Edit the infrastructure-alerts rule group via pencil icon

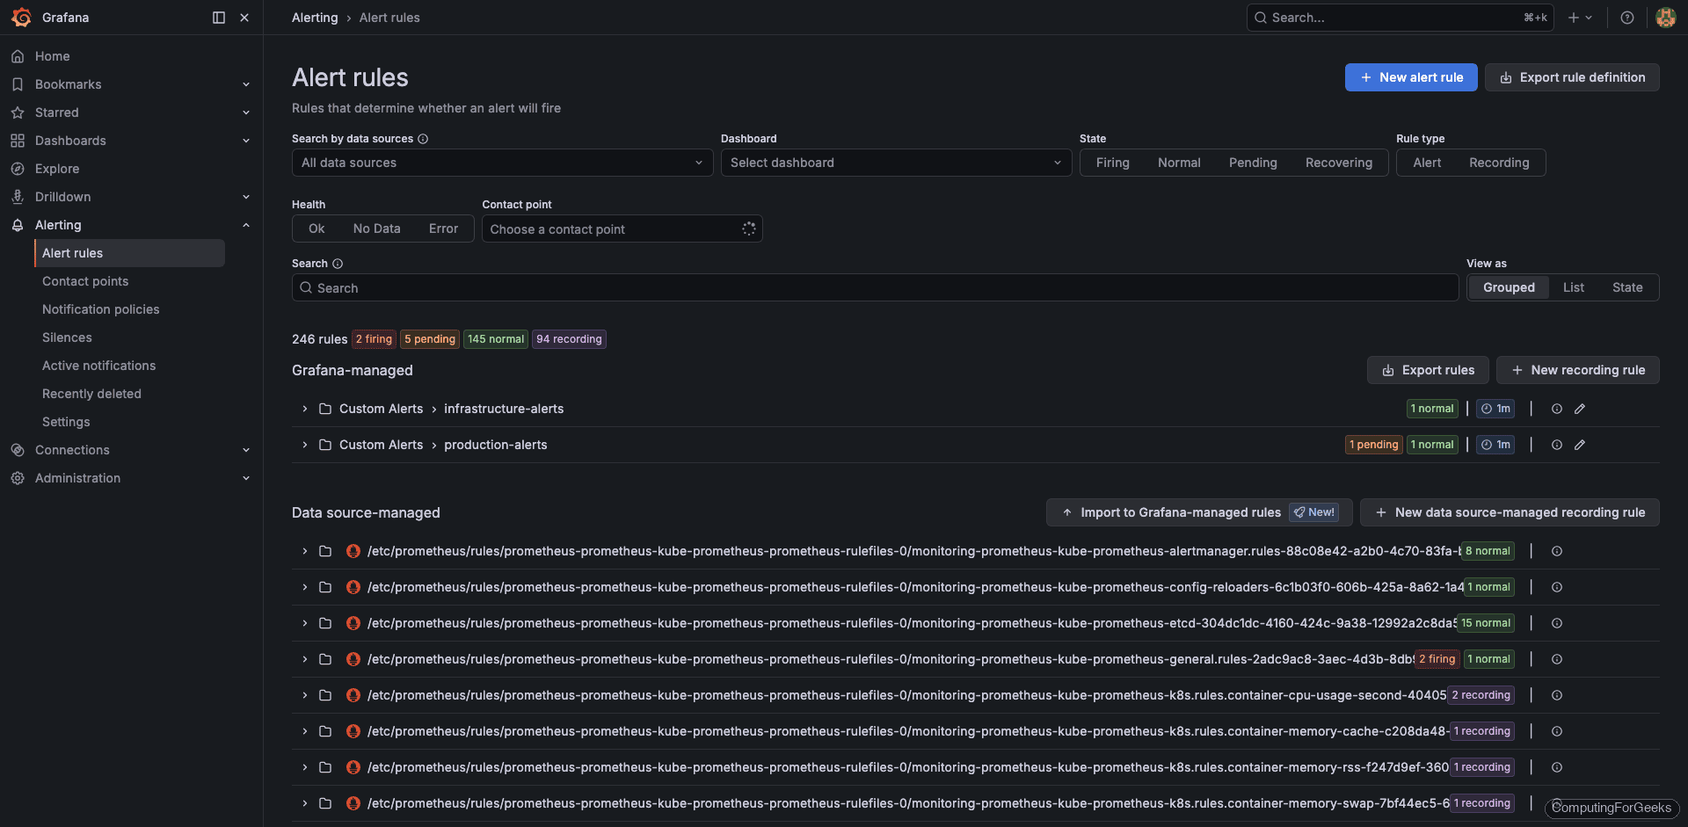tap(1581, 409)
